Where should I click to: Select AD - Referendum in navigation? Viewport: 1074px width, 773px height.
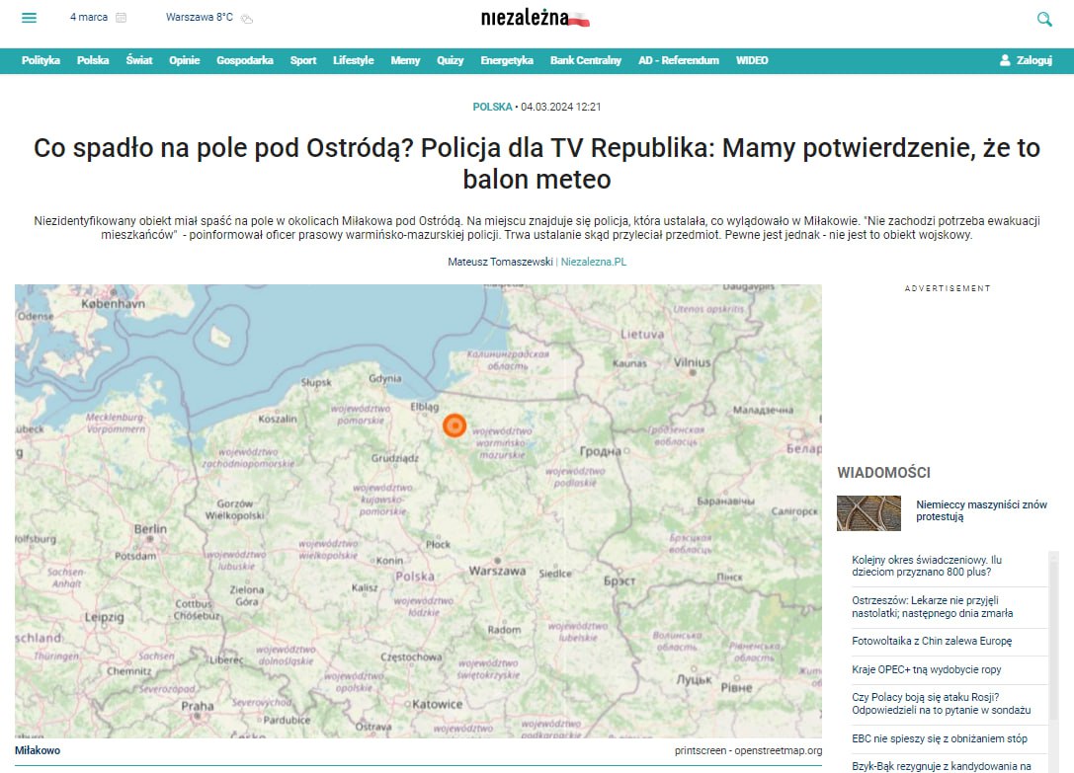[678, 60]
